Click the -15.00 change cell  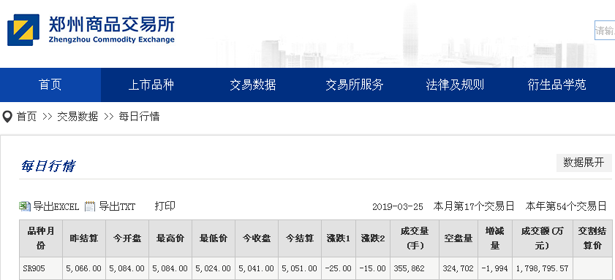pos(373,268)
